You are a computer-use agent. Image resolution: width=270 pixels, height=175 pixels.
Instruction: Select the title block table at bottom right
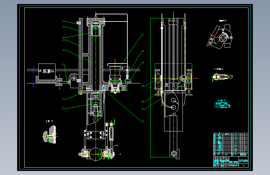tap(231, 150)
